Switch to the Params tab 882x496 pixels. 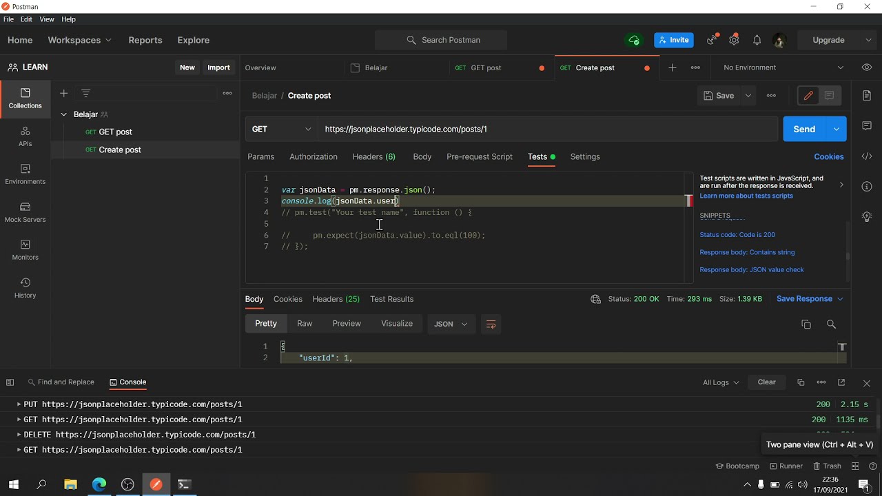[260, 157]
